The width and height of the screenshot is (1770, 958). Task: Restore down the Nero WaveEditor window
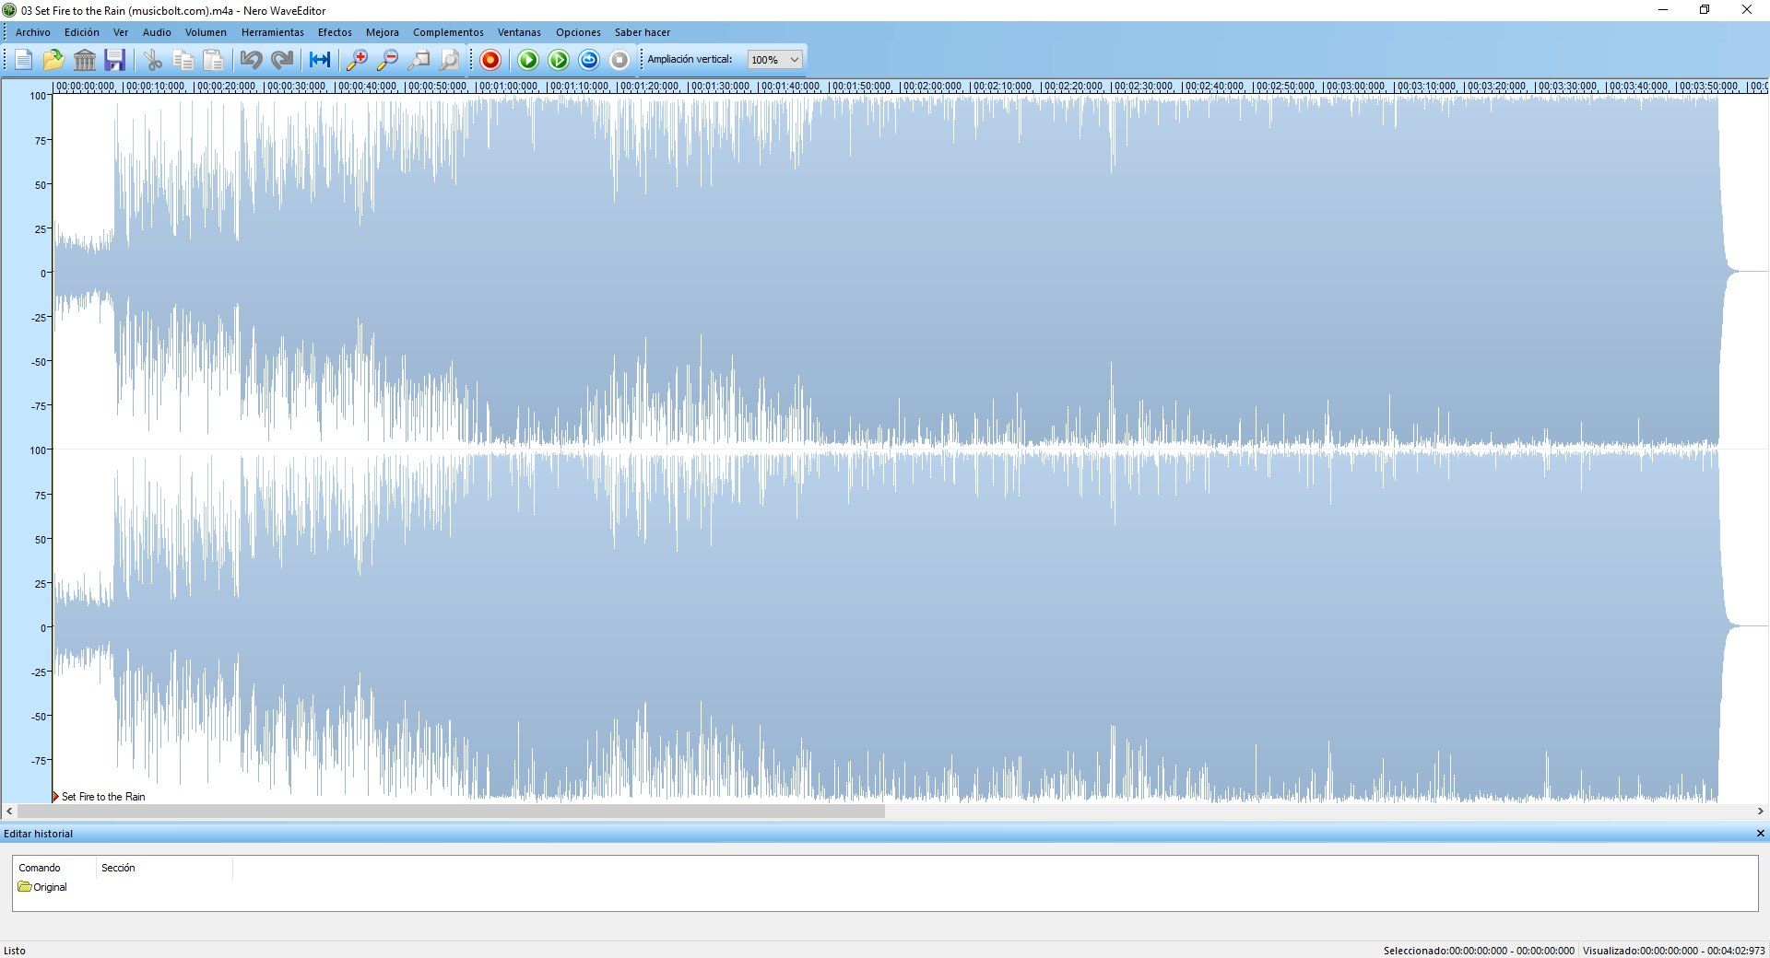[x=1705, y=10]
